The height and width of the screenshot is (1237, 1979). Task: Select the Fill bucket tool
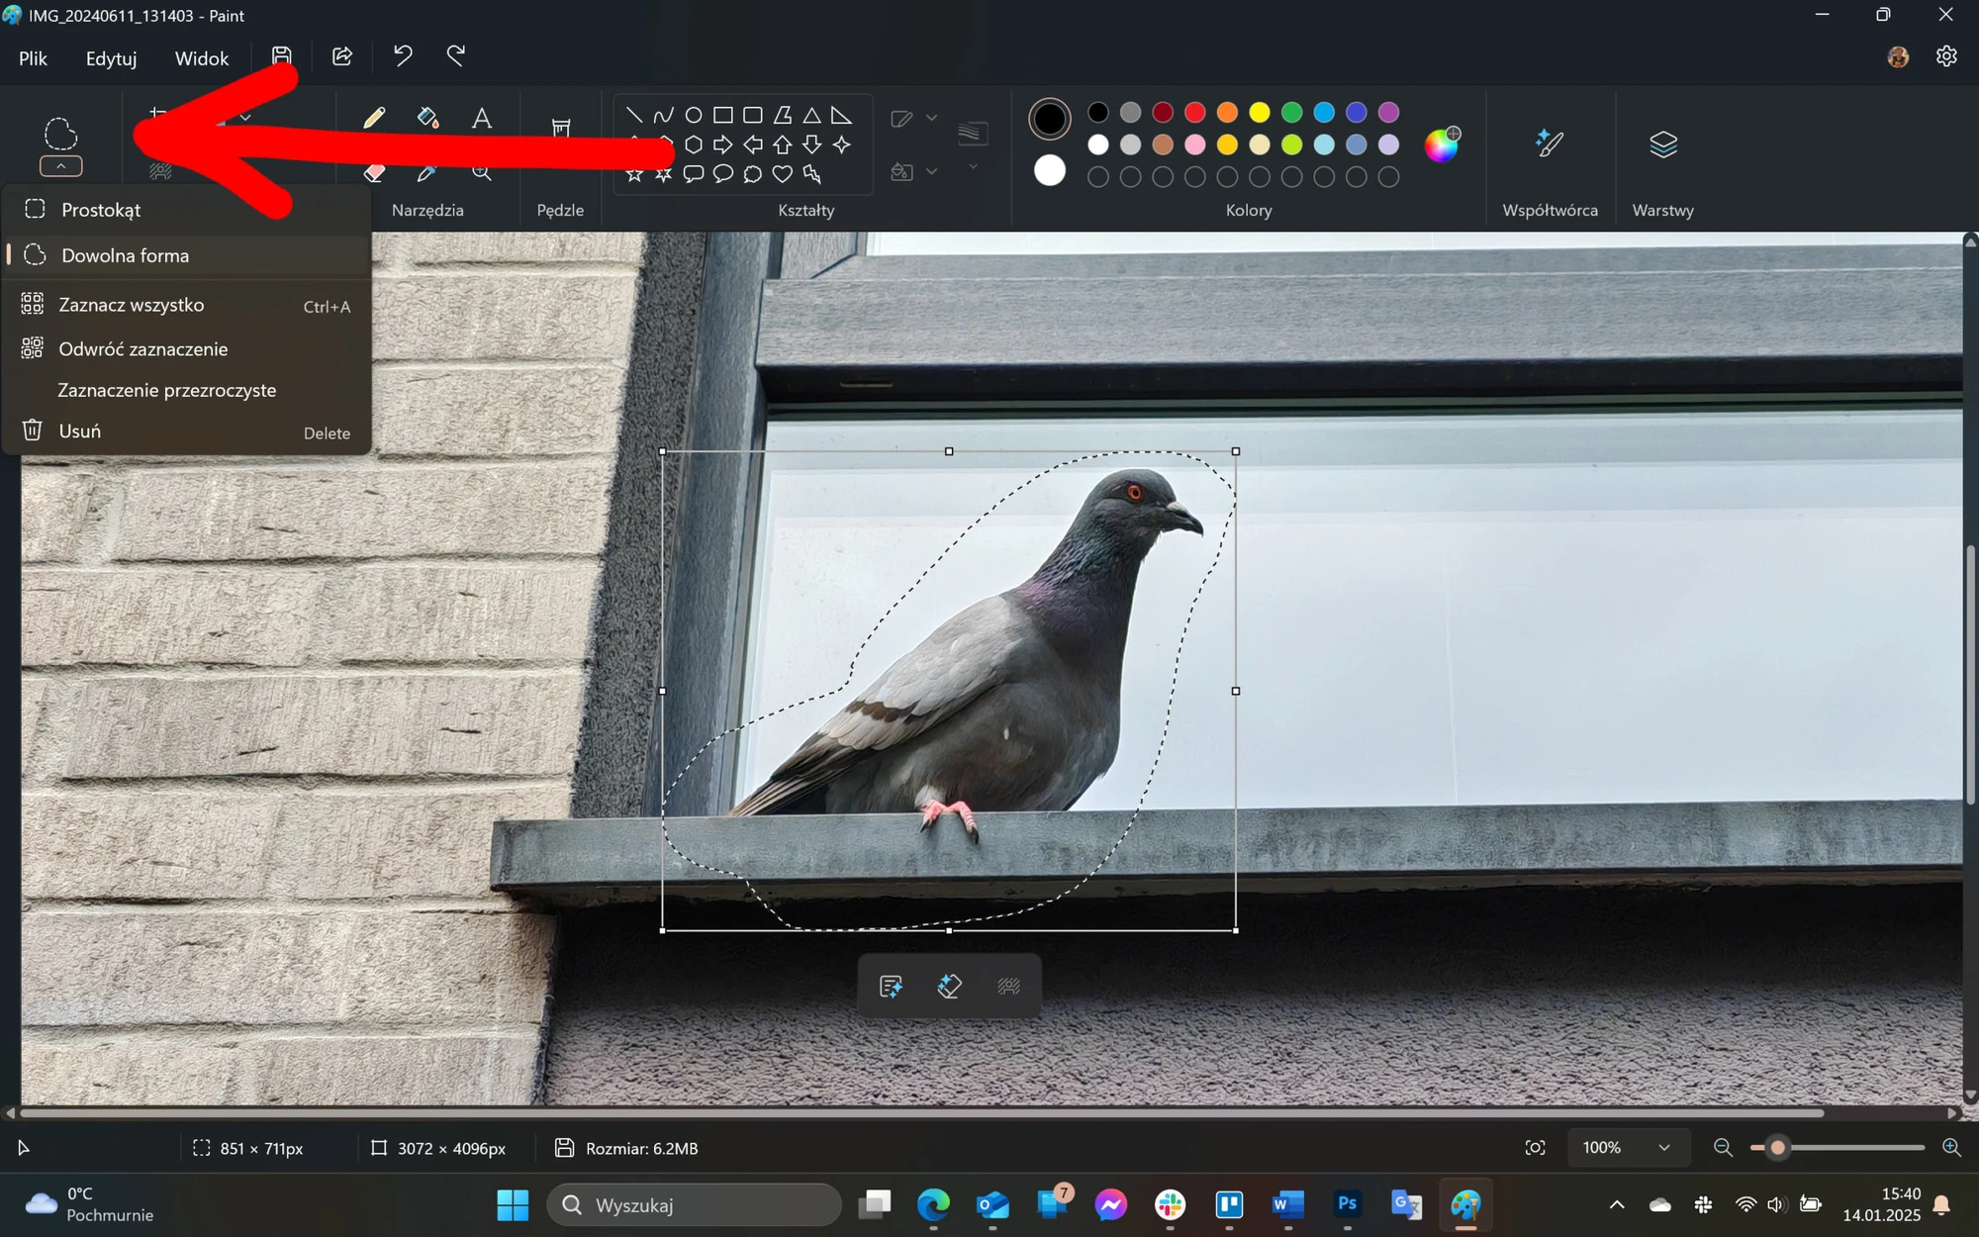tap(427, 119)
